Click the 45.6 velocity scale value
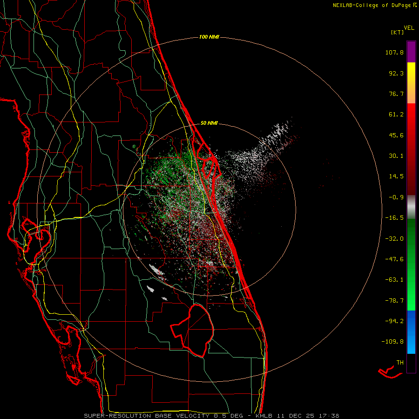This screenshot has height=419, width=419. tap(396, 135)
